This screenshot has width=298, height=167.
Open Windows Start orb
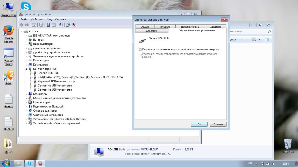6,164
